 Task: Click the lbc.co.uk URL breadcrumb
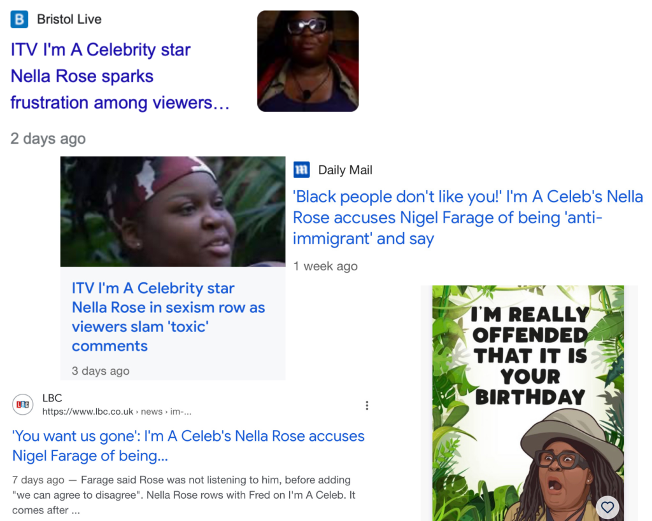pos(117,412)
